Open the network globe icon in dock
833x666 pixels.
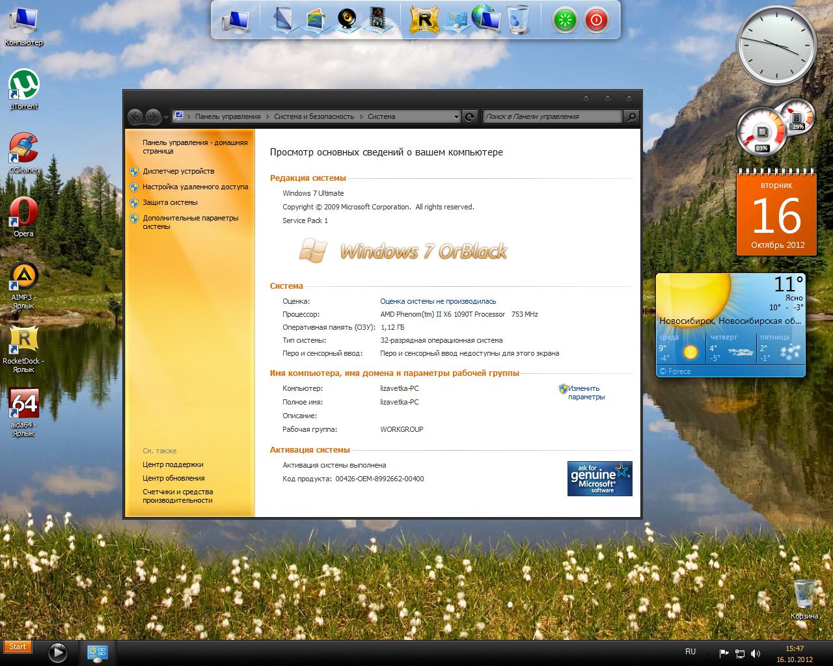(x=486, y=20)
